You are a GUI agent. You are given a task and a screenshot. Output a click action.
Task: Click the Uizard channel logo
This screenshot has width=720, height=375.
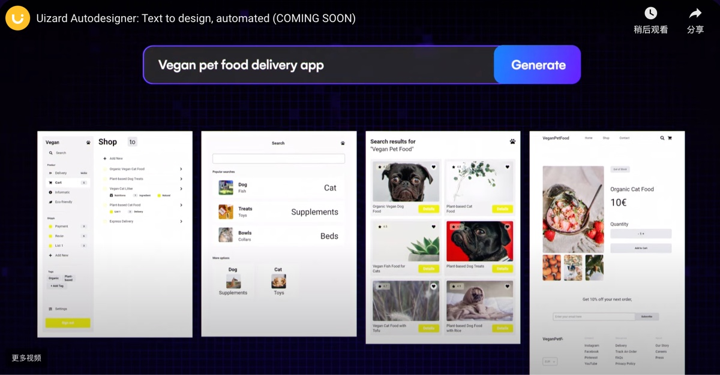(18, 18)
